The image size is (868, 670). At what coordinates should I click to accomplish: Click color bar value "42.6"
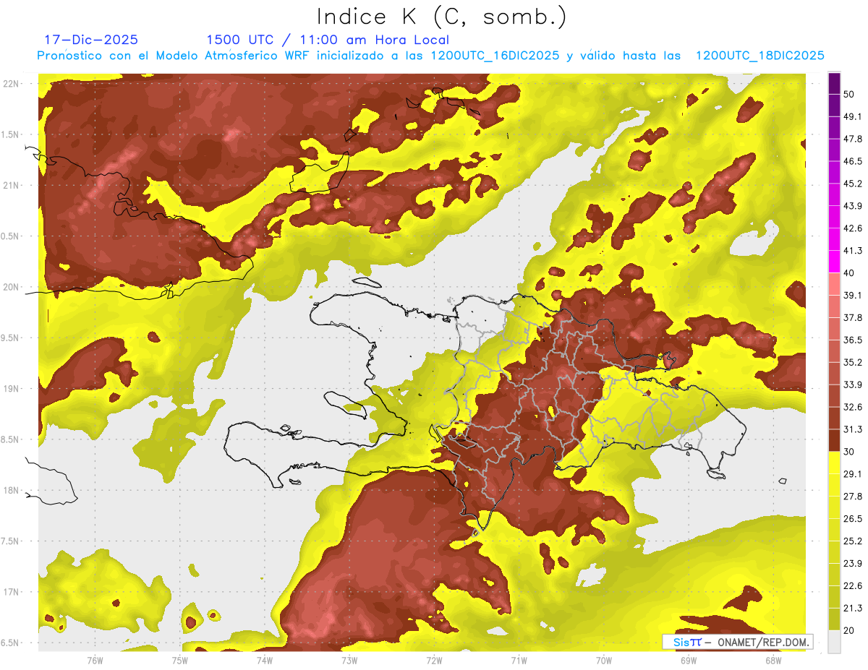[x=852, y=228]
